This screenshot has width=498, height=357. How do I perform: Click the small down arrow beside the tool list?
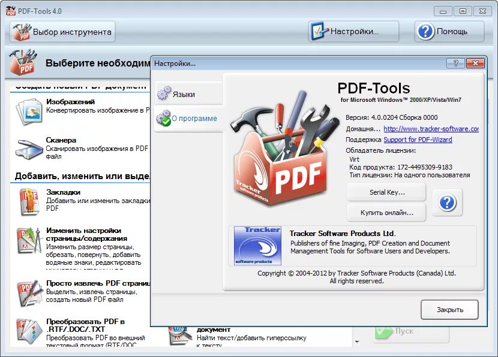coord(358,341)
